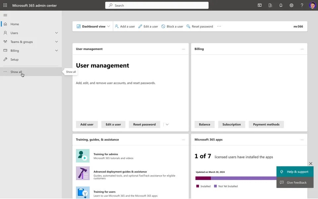This screenshot has height=199, width=318.
Task: Open the app launcher waffle icon
Action: (5, 5)
